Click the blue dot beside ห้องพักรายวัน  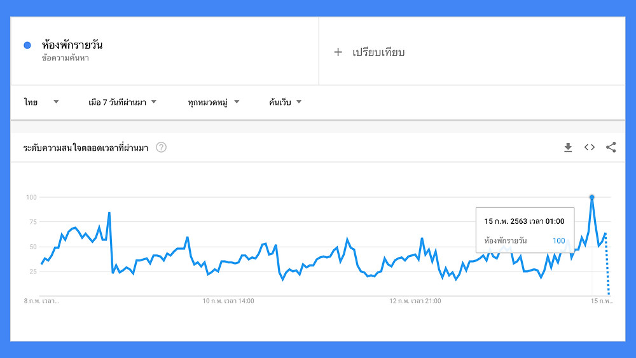(x=27, y=45)
